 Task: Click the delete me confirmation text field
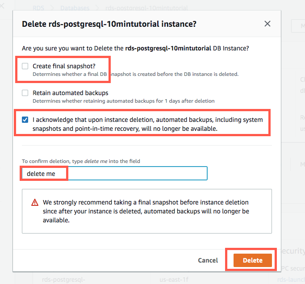coord(115,173)
